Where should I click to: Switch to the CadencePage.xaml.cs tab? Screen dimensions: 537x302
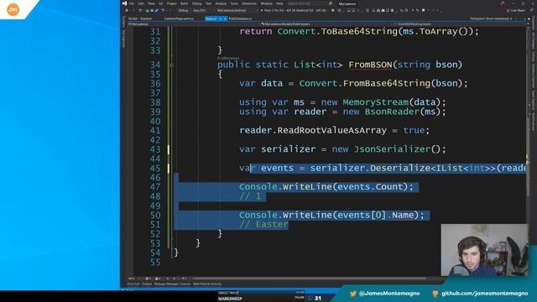point(179,18)
